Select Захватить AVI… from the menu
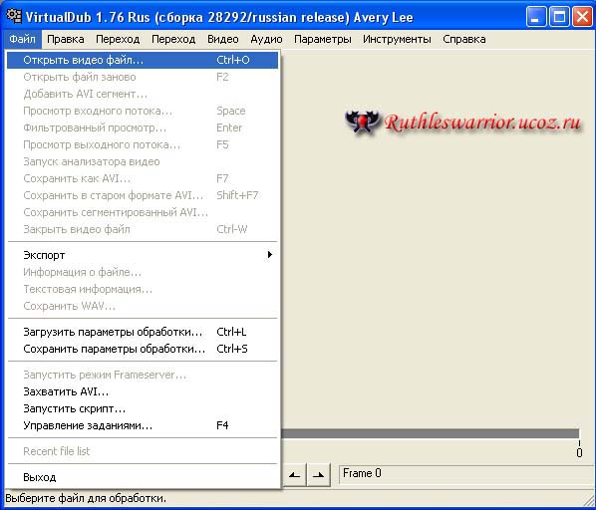Viewport: 596px width, 510px height. click(x=143, y=391)
